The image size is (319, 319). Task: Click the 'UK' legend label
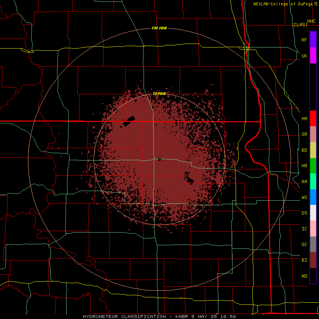(304, 56)
